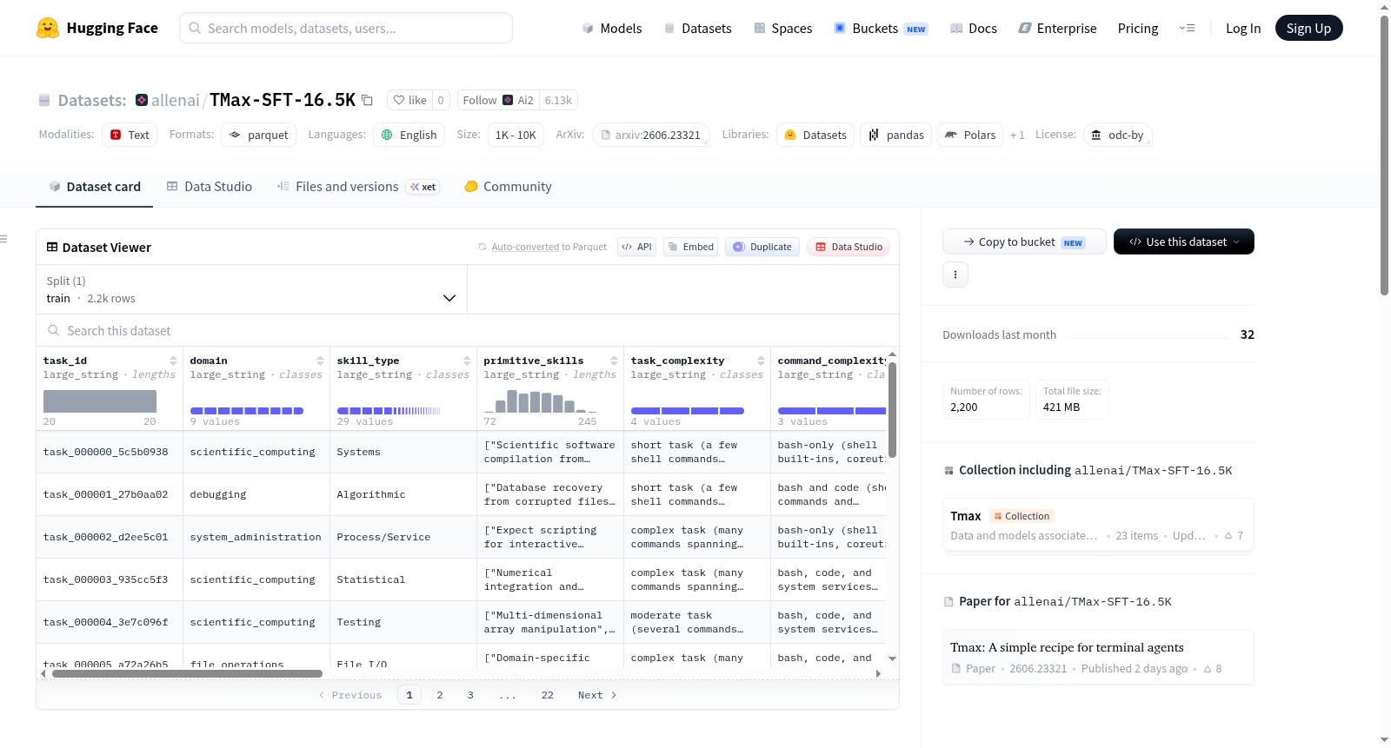The height and width of the screenshot is (748, 1391).
Task: Click the Search this dataset field
Action: tap(468, 331)
